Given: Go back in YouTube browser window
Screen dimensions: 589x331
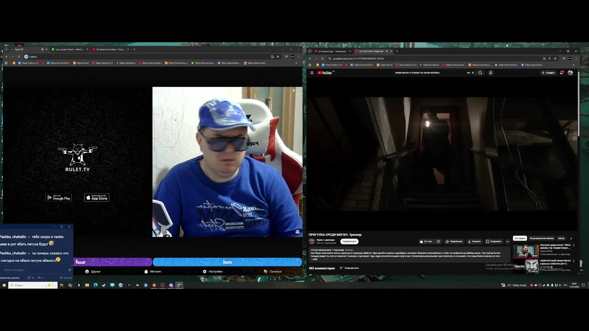Looking at the screenshot, I should [310, 58].
